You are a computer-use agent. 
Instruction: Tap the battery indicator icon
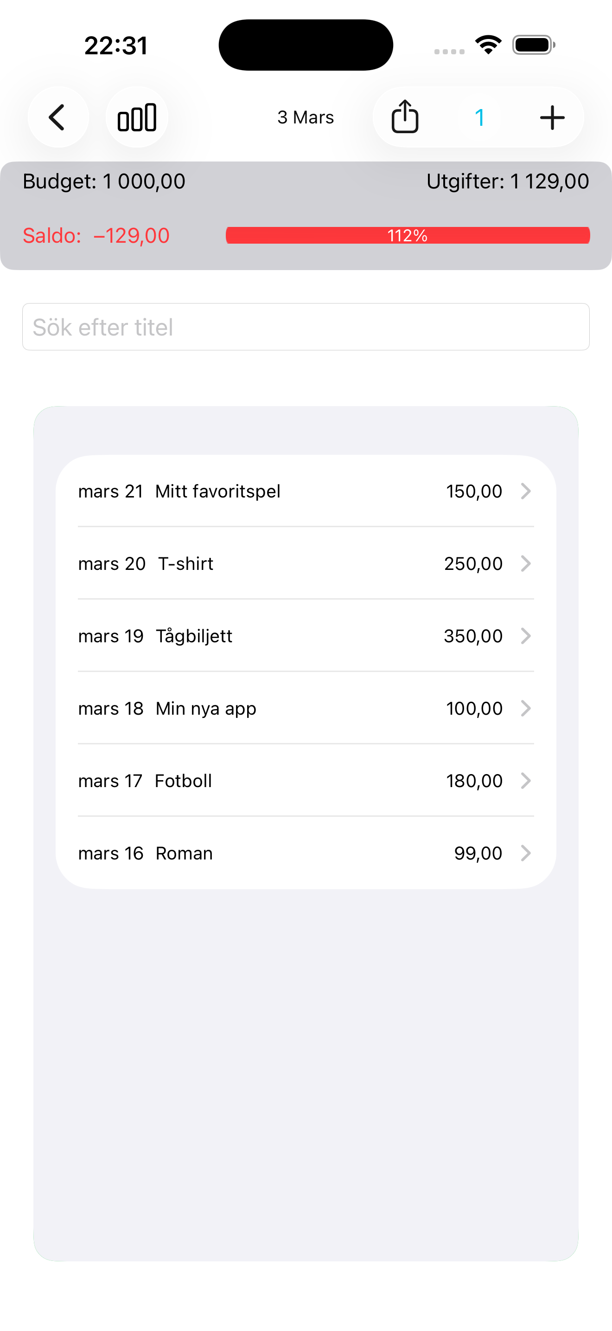[534, 45]
